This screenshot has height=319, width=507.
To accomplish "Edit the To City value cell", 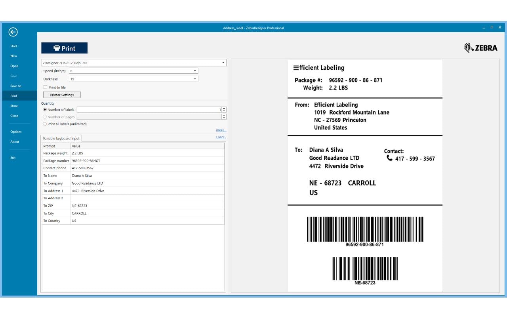I will click(147, 213).
